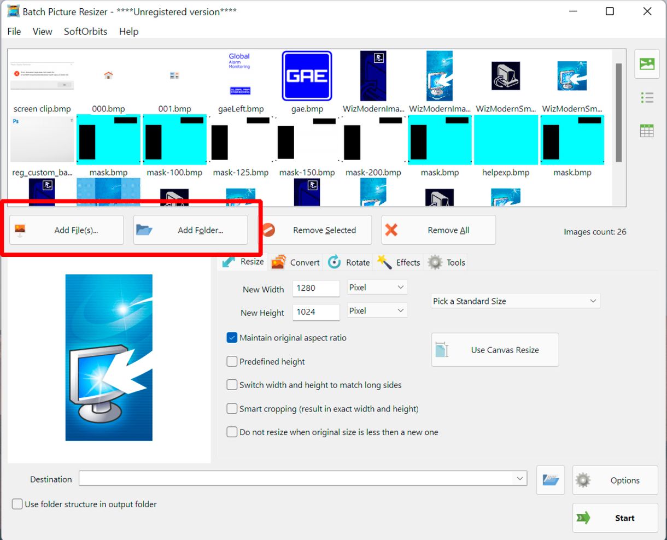The image size is (667, 540).
Task: Click the Start button to begin resizing
Action: click(x=615, y=518)
